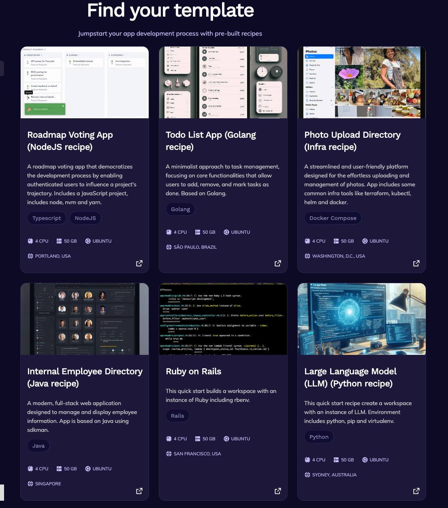Screen dimensions: 448x508
Task: Click external link icon on Internal Employee Directory
Action: [x=139, y=491]
